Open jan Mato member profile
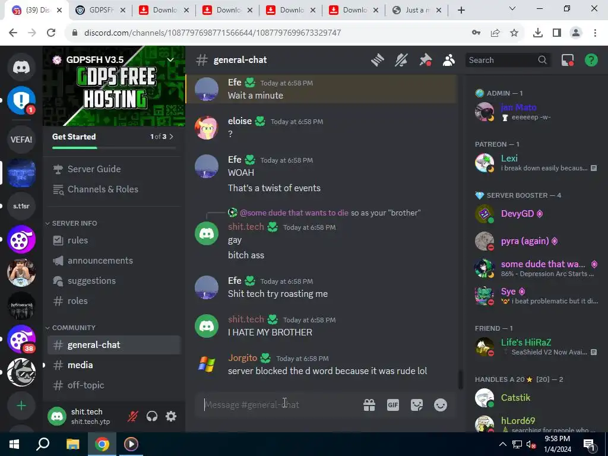 pos(536,112)
